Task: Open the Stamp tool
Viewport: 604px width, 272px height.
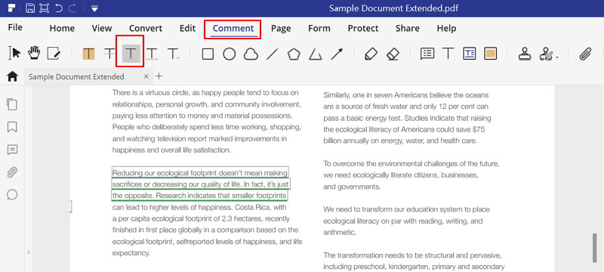Action: [525, 54]
